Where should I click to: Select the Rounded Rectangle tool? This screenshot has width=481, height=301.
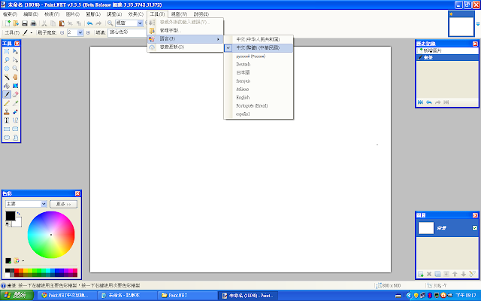(x=15, y=129)
